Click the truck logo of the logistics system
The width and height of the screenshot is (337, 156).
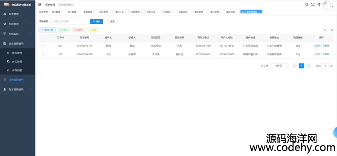[x=7, y=5]
